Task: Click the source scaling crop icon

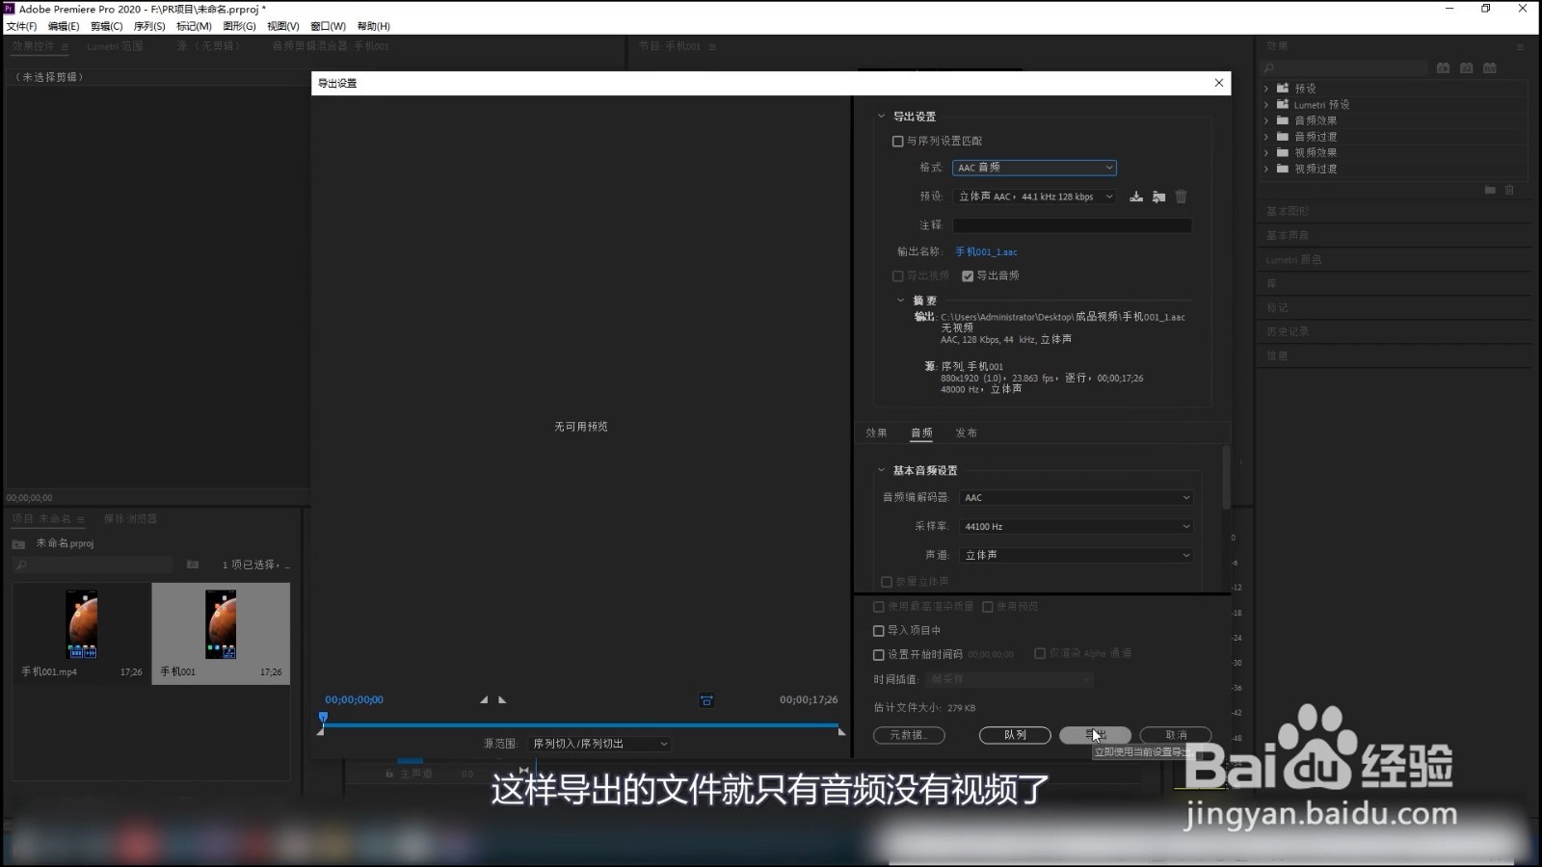Action: (706, 700)
